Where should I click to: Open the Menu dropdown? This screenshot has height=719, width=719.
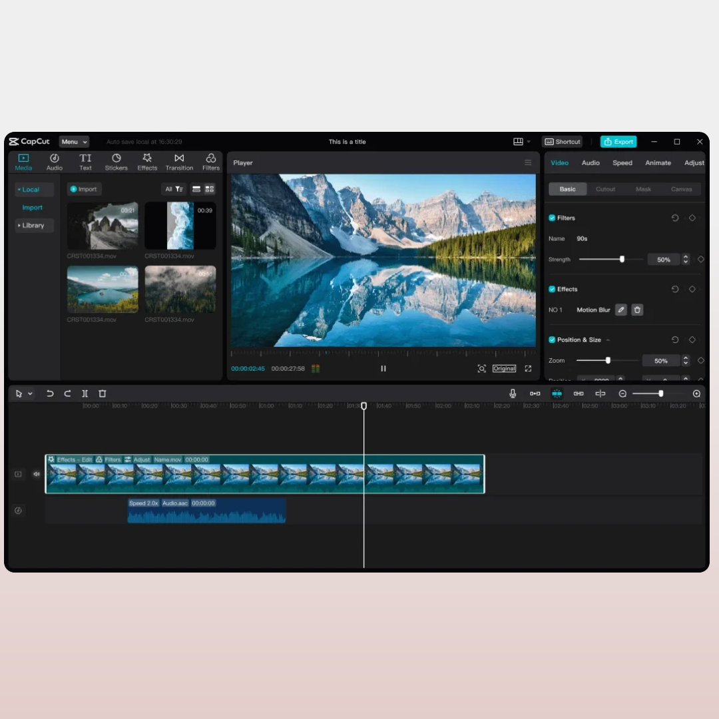click(x=74, y=142)
